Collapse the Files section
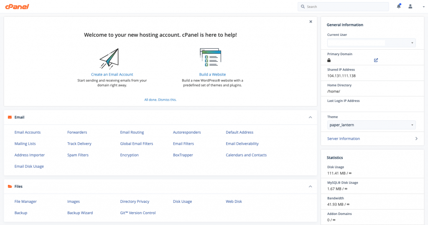Screen dimensions: 428x225 (310, 187)
